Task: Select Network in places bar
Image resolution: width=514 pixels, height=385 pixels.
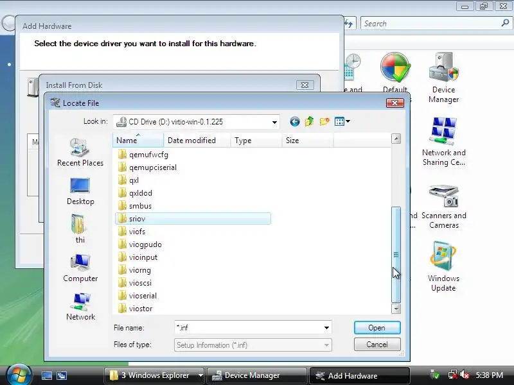Action: pyautogui.click(x=80, y=307)
